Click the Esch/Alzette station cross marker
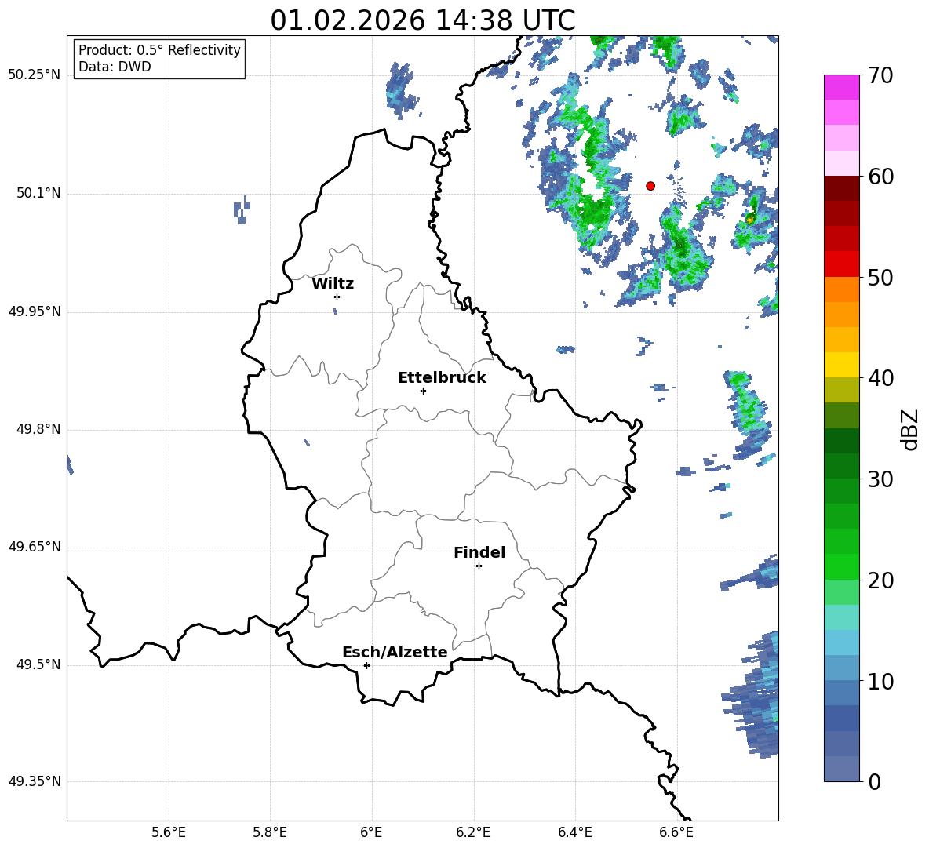This screenshot has height=848, width=929. tap(366, 665)
